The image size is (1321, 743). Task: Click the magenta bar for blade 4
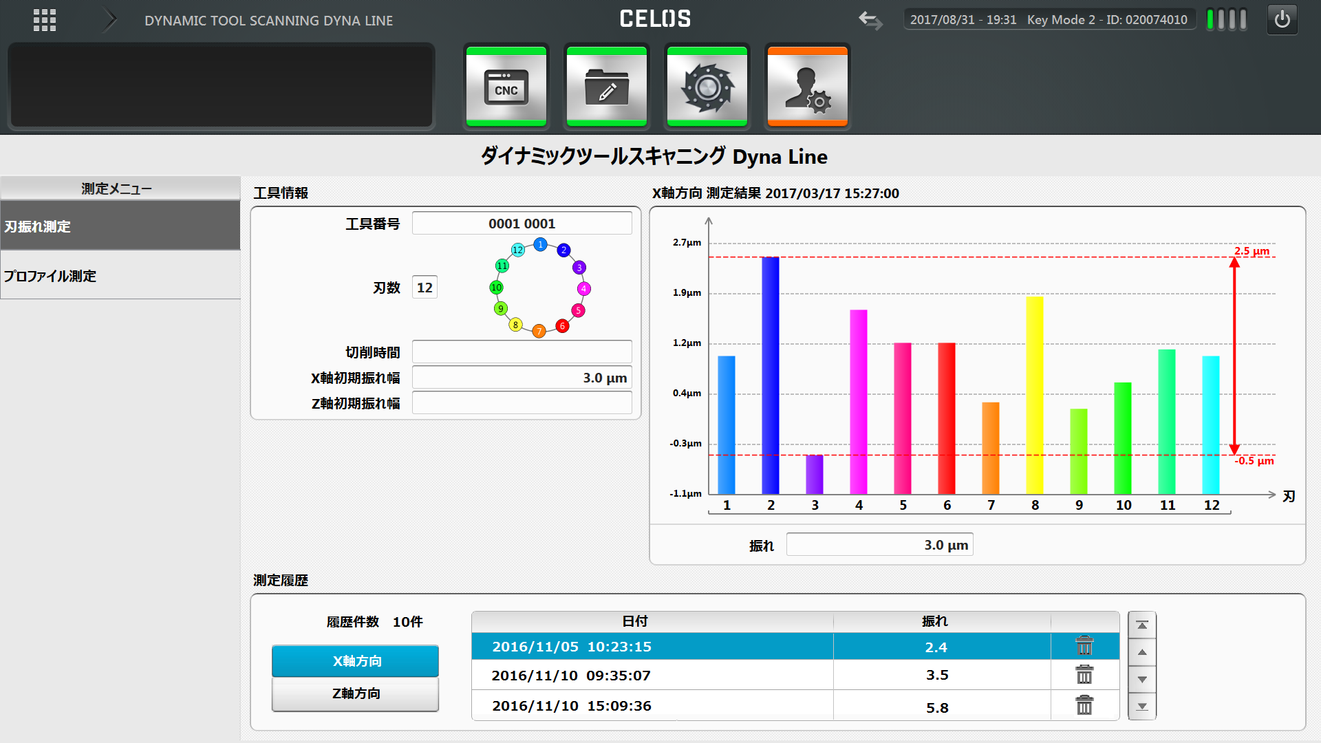coord(859,402)
